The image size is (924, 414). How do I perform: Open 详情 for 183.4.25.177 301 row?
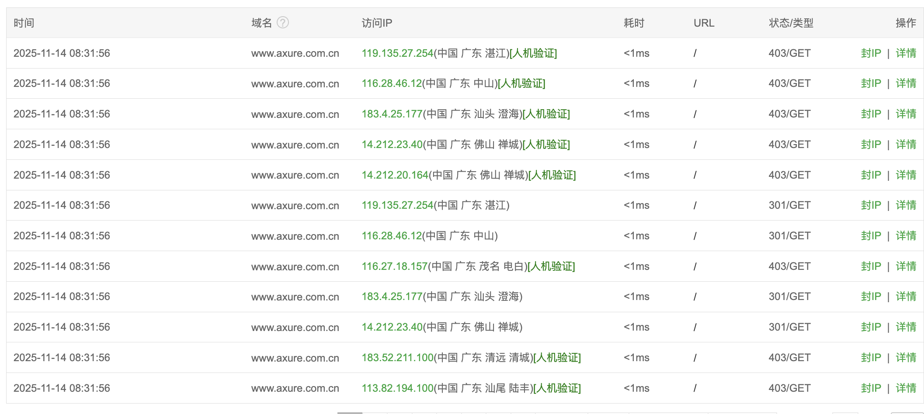pyautogui.click(x=906, y=297)
